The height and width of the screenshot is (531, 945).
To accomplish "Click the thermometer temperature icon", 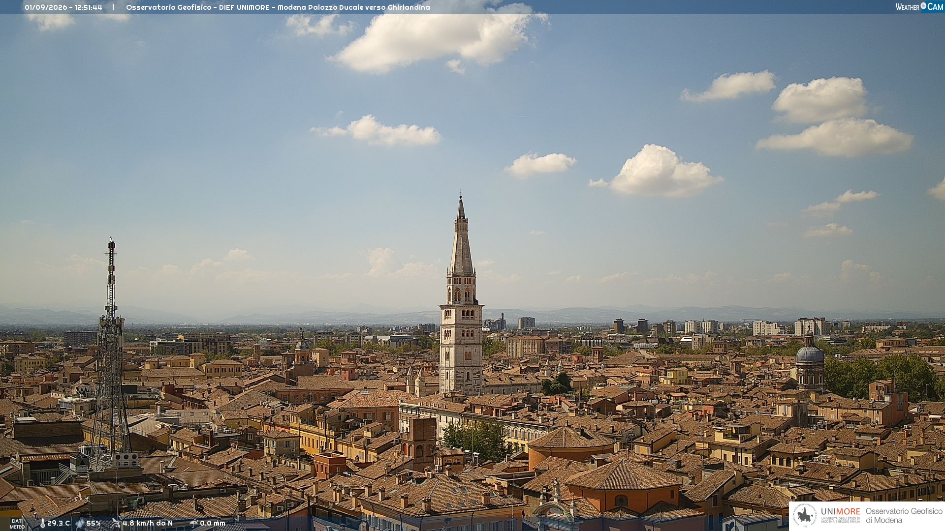I will pyautogui.click(x=43, y=523).
